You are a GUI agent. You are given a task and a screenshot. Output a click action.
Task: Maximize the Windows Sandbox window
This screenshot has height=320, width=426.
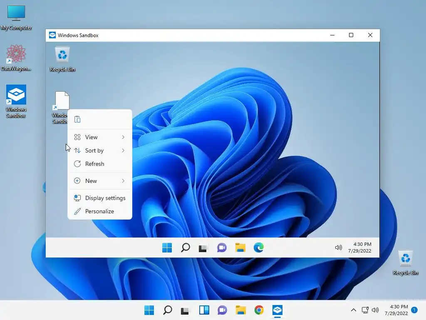click(351, 35)
